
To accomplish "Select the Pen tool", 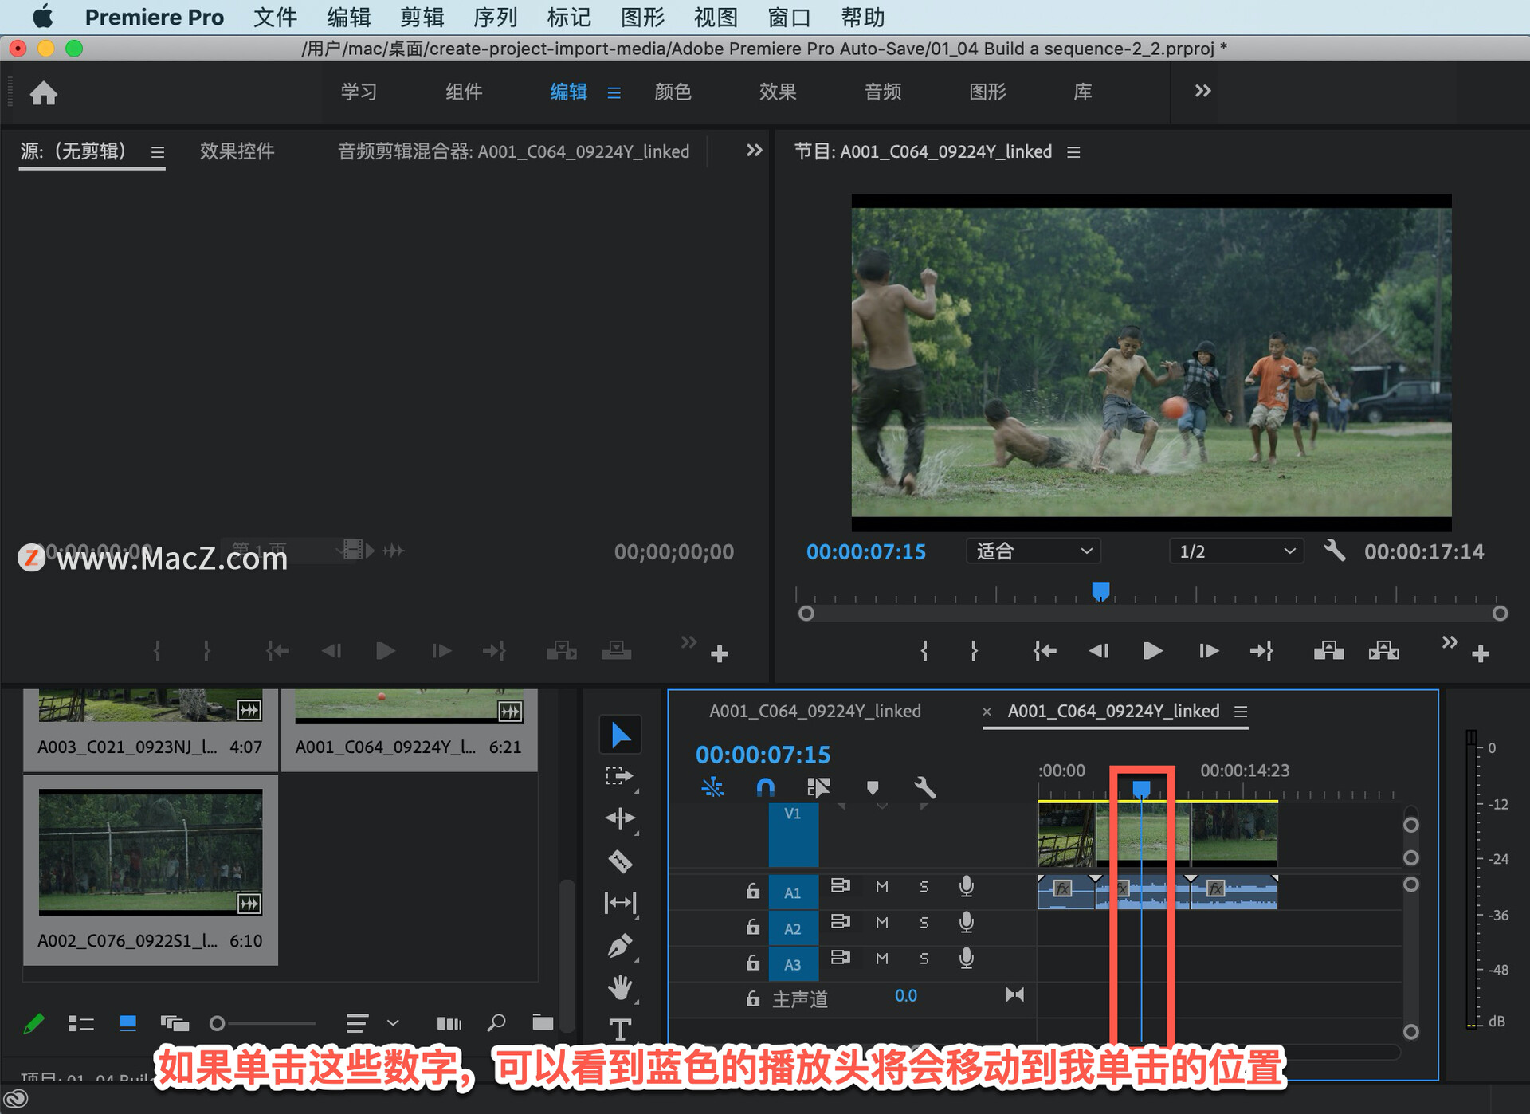I will [x=620, y=946].
